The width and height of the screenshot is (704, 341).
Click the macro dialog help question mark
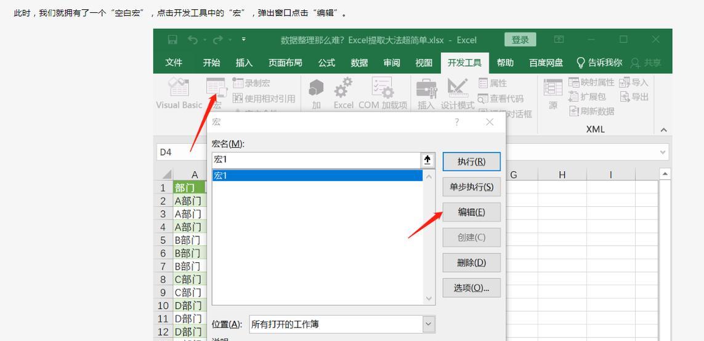coord(457,122)
